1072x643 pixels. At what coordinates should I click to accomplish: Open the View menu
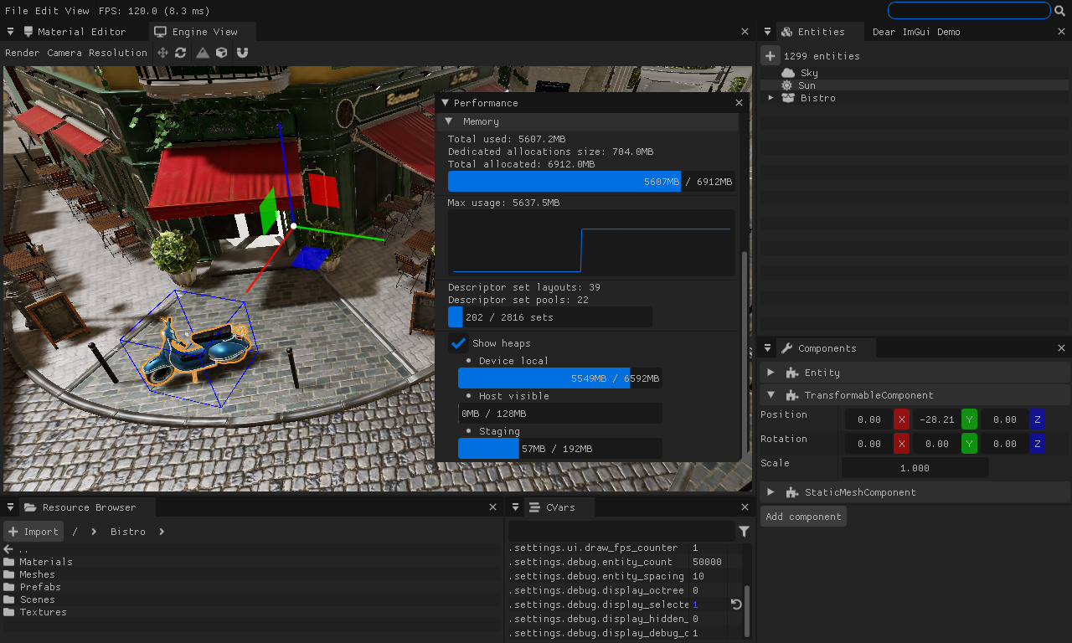76,11
